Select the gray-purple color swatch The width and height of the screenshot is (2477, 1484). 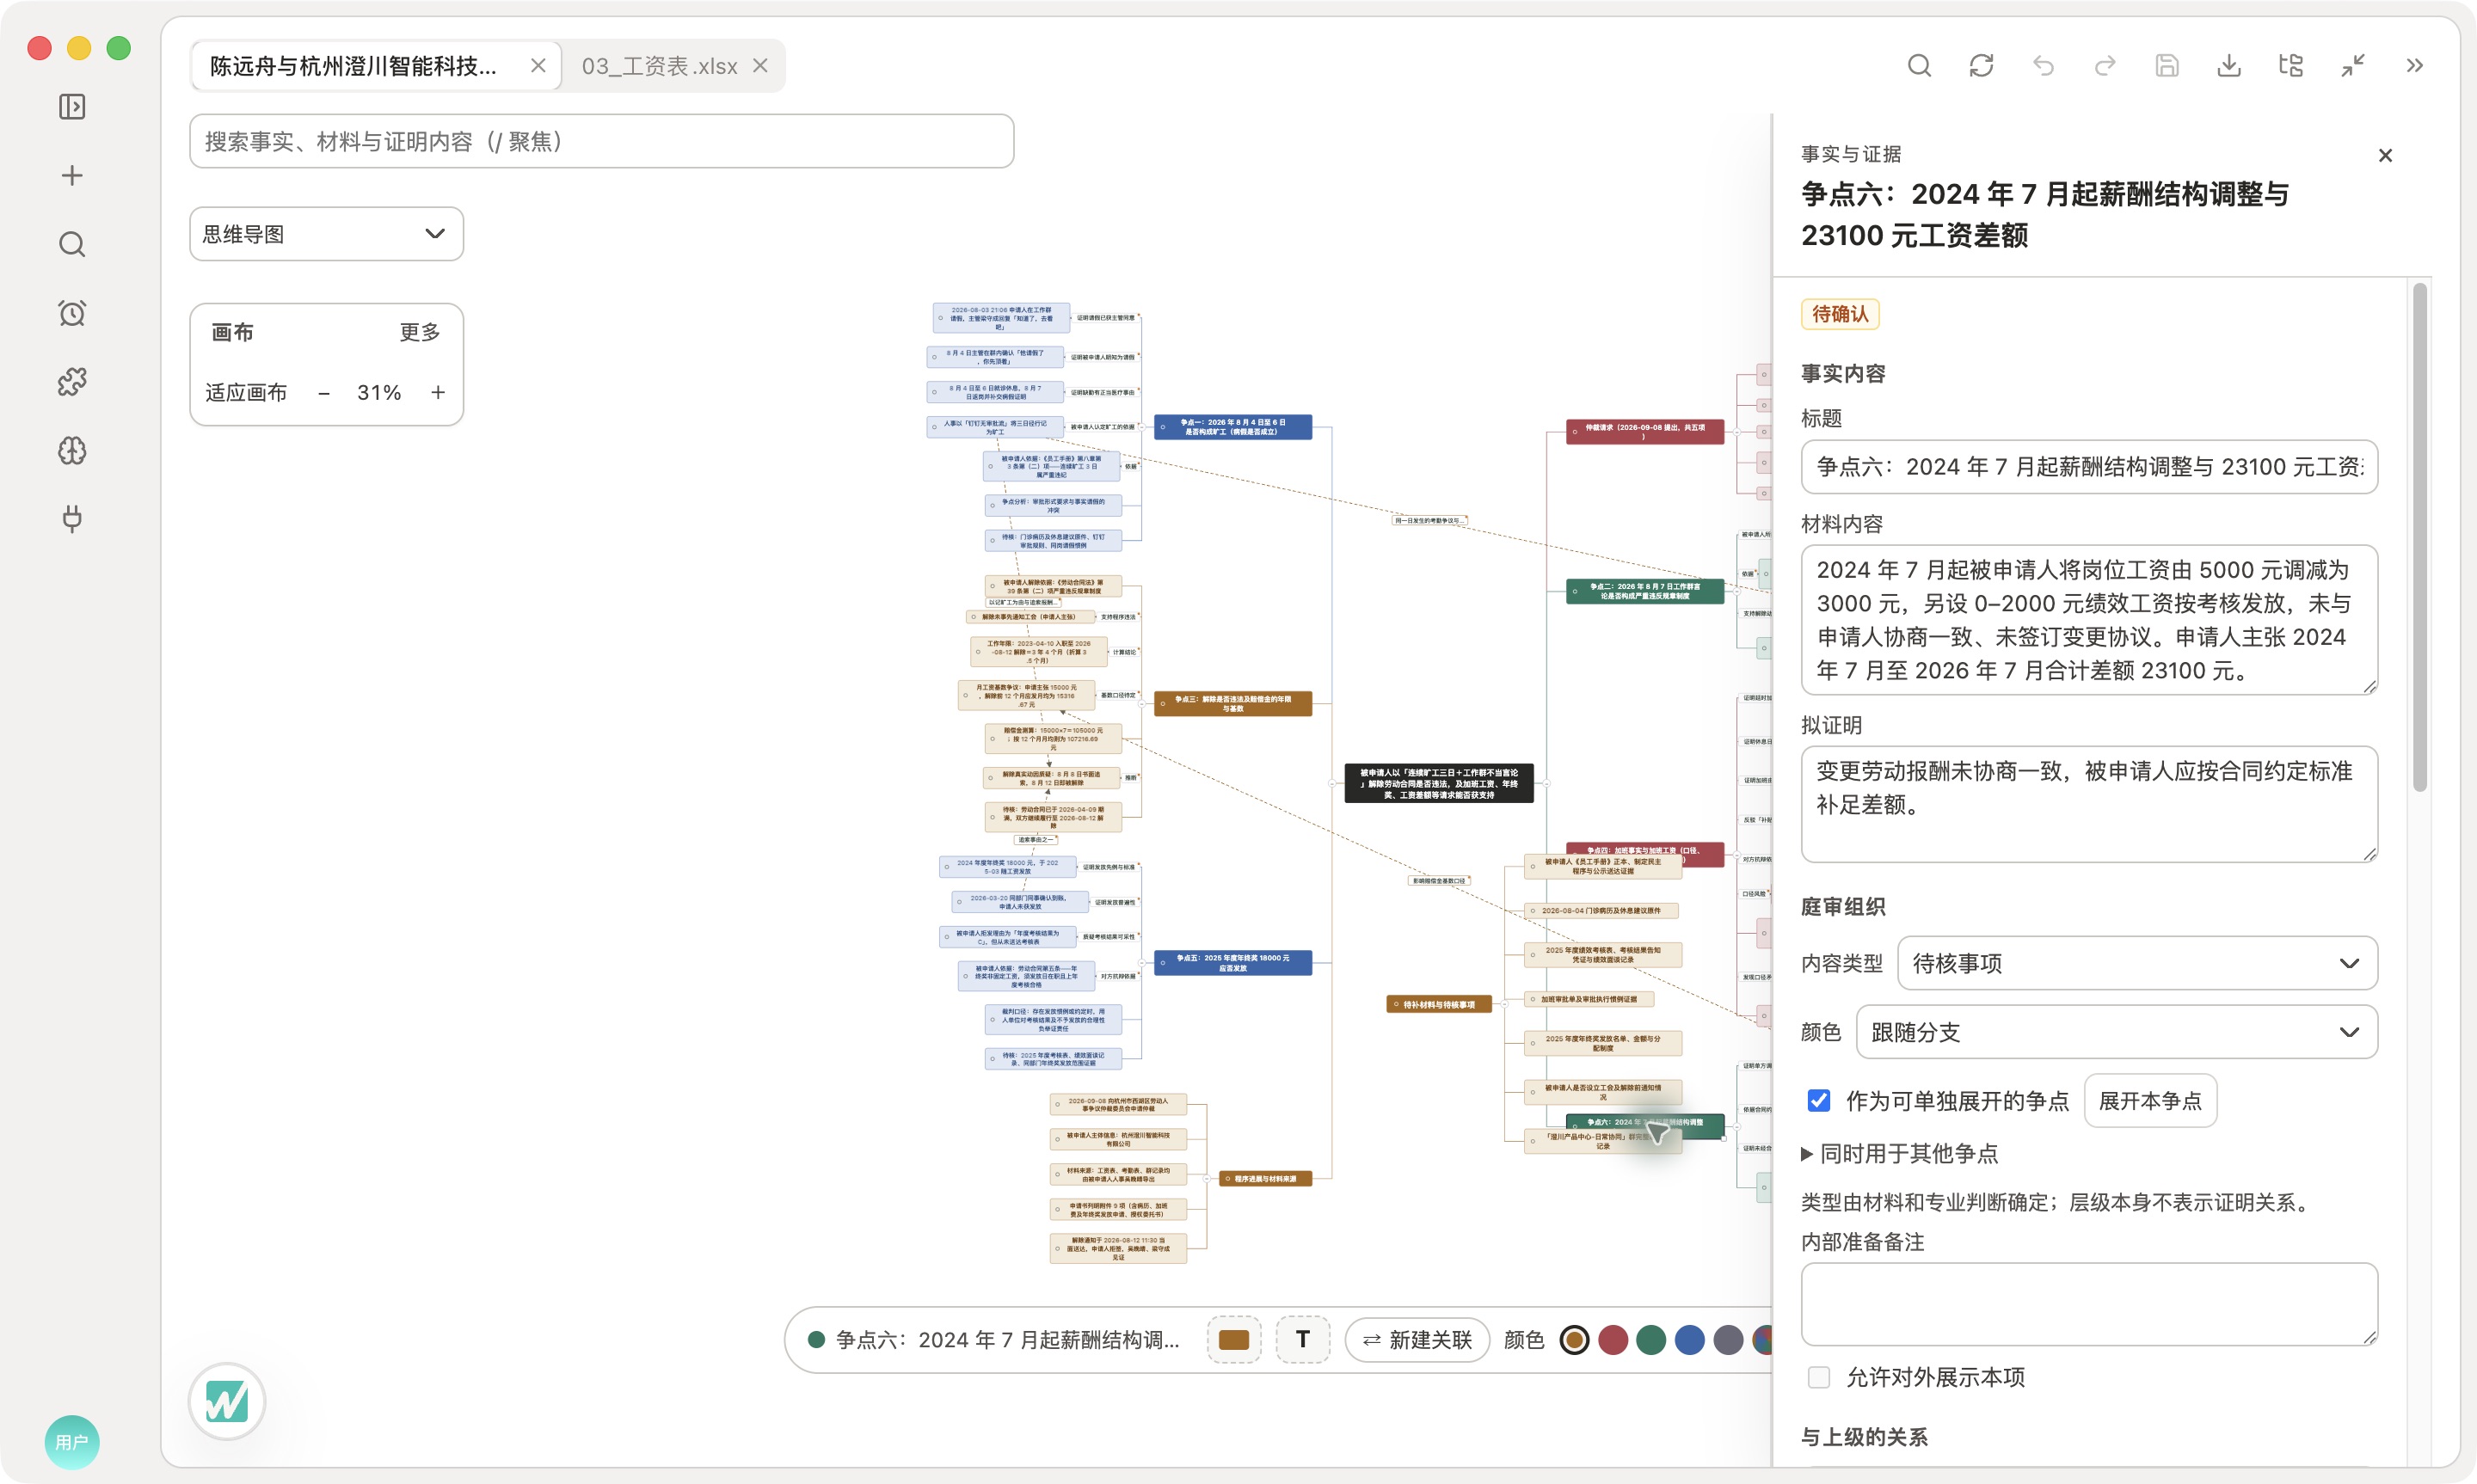1728,1340
